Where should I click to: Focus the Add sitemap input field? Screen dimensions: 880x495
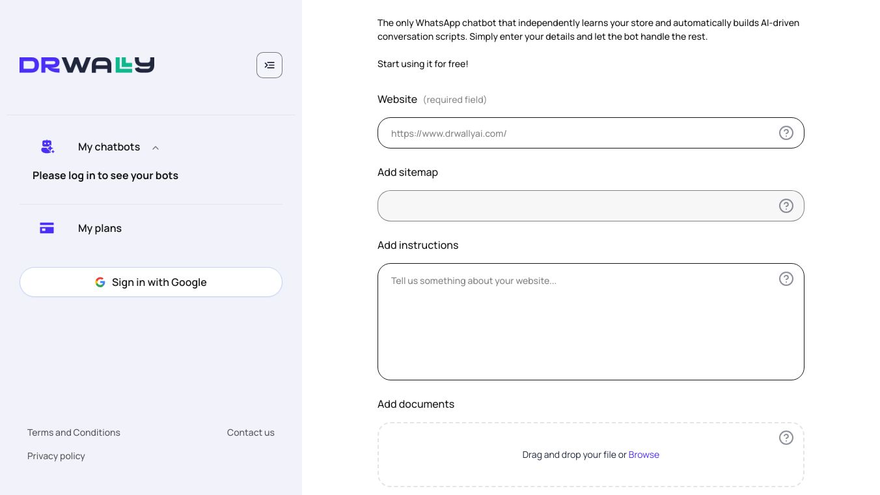(579, 206)
